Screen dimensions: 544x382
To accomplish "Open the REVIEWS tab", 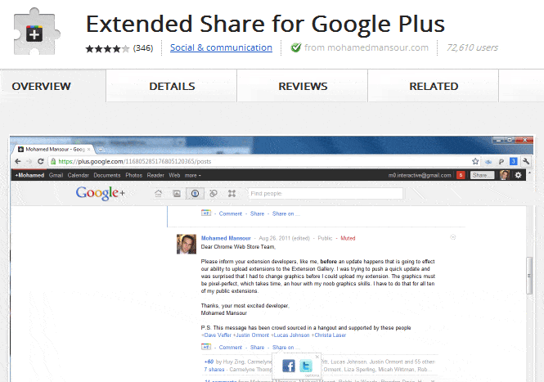I will click(303, 86).
